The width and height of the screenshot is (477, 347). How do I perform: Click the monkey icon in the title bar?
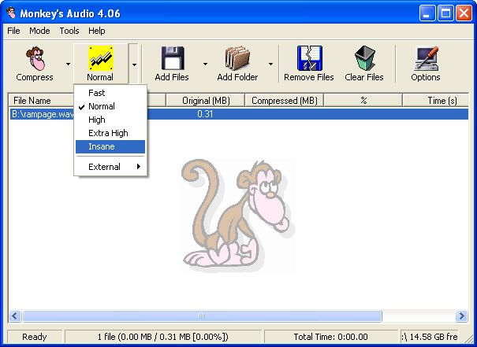(11, 13)
